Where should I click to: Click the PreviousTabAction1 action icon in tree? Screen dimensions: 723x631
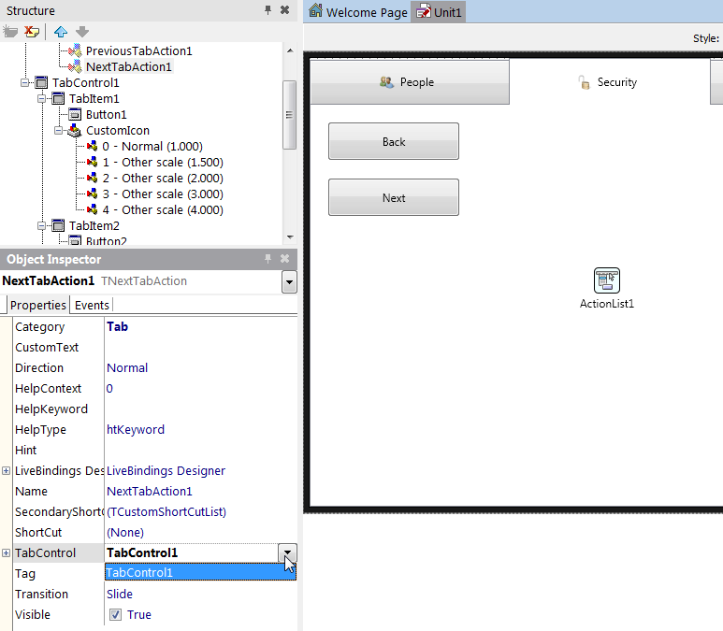(75, 51)
